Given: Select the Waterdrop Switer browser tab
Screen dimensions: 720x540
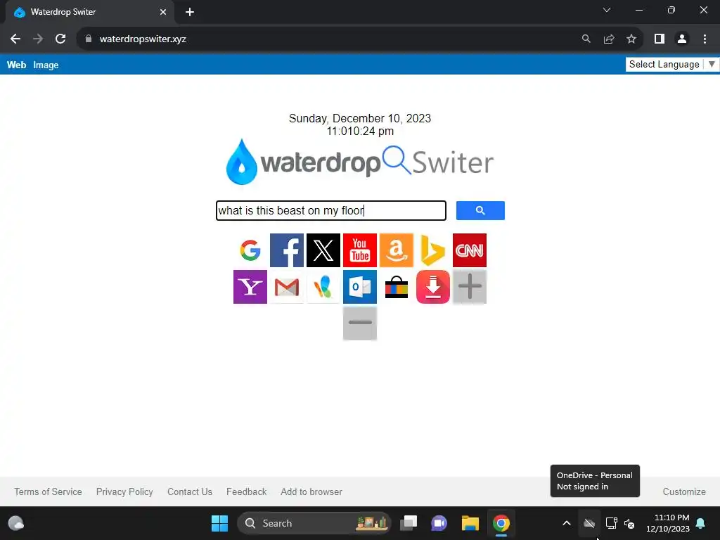Looking at the screenshot, I should coord(89,12).
